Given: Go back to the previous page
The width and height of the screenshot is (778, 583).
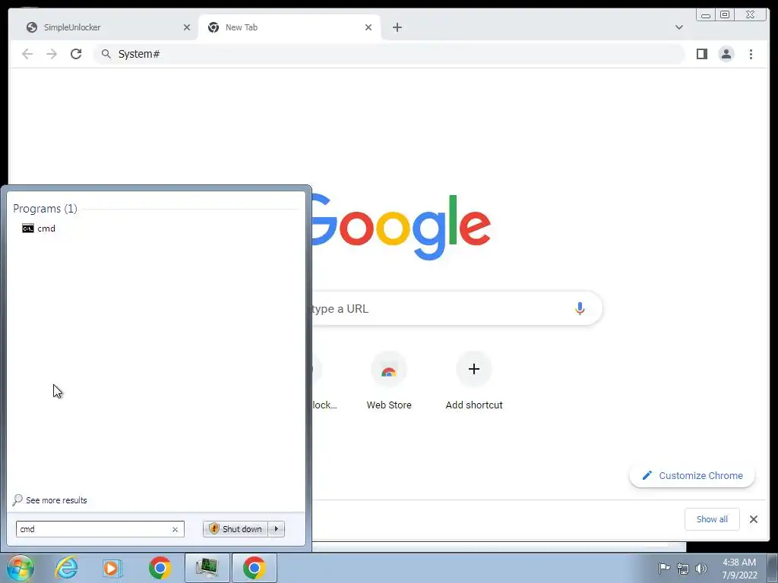Looking at the screenshot, I should [27, 54].
